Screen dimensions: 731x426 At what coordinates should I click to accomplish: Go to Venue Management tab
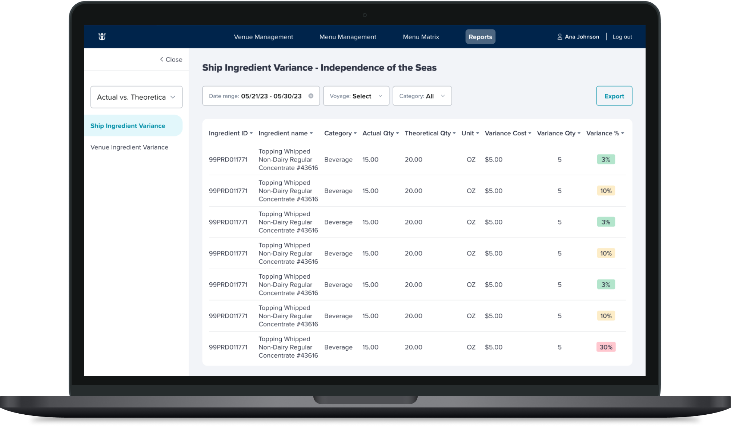pos(263,37)
